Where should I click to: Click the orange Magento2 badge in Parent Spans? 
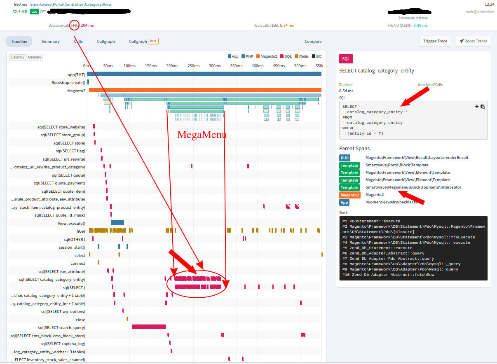[x=349, y=195]
